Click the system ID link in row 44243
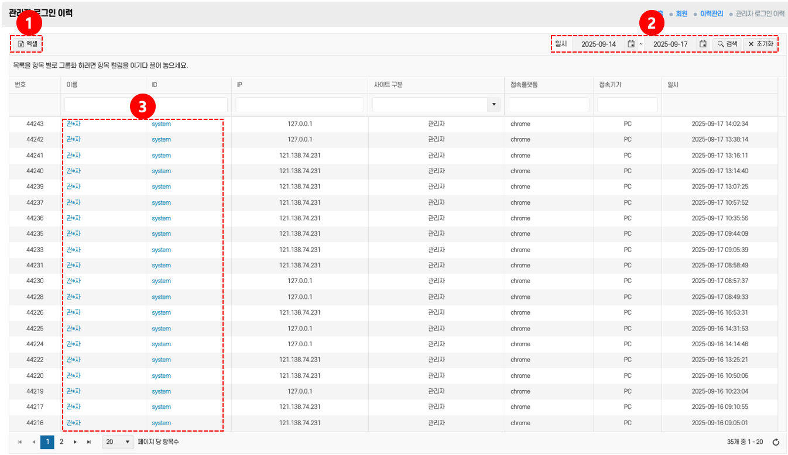 [x=161, y=124]
